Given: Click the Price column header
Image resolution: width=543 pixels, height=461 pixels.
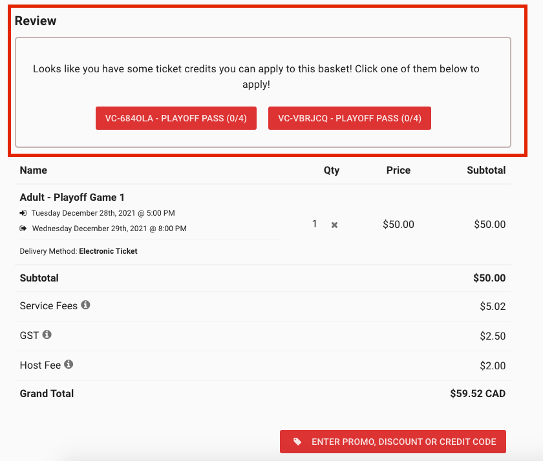Looking at the screenshot, I should [x=398, y=170].
